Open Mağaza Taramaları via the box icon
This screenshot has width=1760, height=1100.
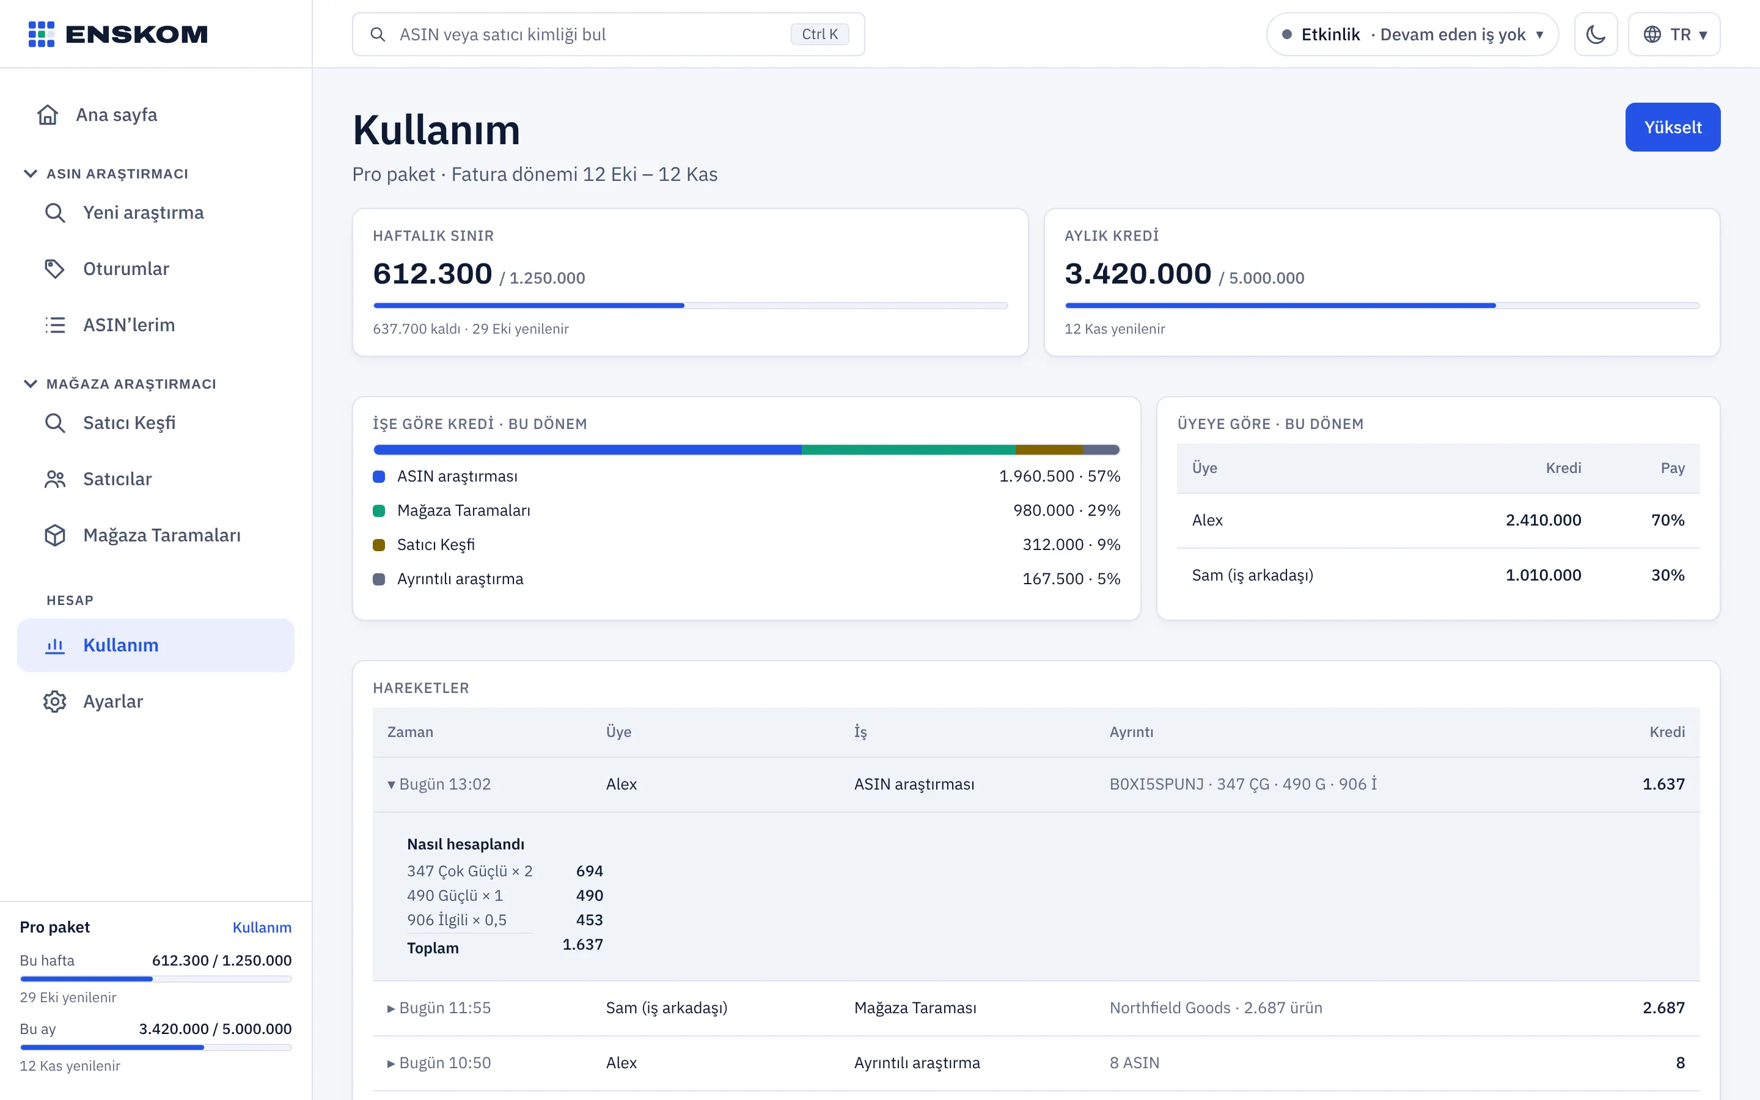[x=55, y=535]
